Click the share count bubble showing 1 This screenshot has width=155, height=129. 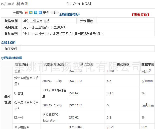tap(54, 13)
